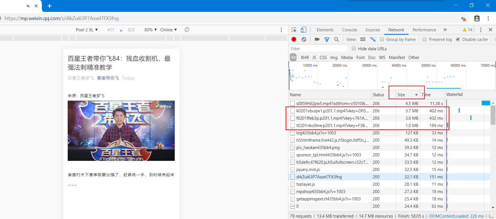Open the Pixel 2 XL device dropdown

click(87, 30)
